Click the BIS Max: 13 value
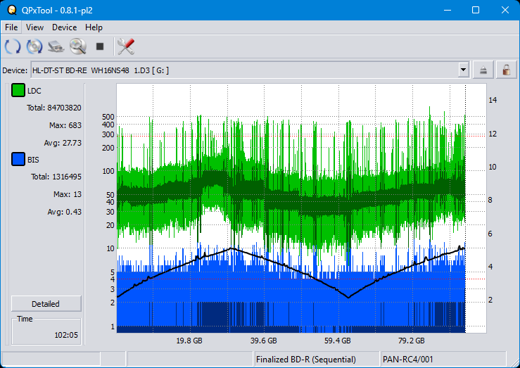Screen dimensions: 520x368 point(68,194)
